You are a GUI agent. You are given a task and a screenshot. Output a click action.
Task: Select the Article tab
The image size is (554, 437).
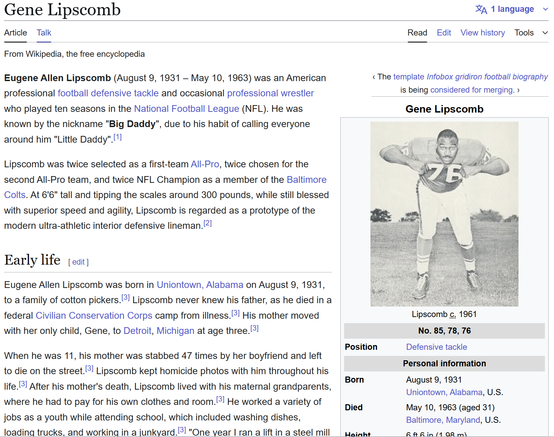pos(16,33)
